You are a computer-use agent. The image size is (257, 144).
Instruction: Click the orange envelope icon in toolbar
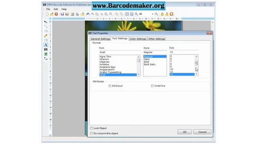pos(171,14)
